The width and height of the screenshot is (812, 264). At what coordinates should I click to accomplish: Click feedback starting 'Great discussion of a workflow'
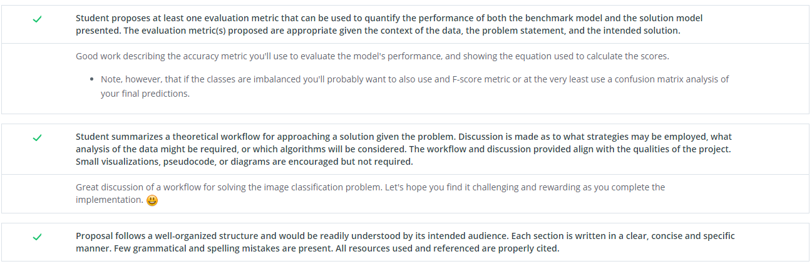(x=371, y=193)
